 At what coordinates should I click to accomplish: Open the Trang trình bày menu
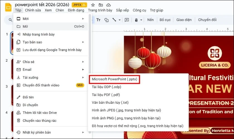coord(100,10)
